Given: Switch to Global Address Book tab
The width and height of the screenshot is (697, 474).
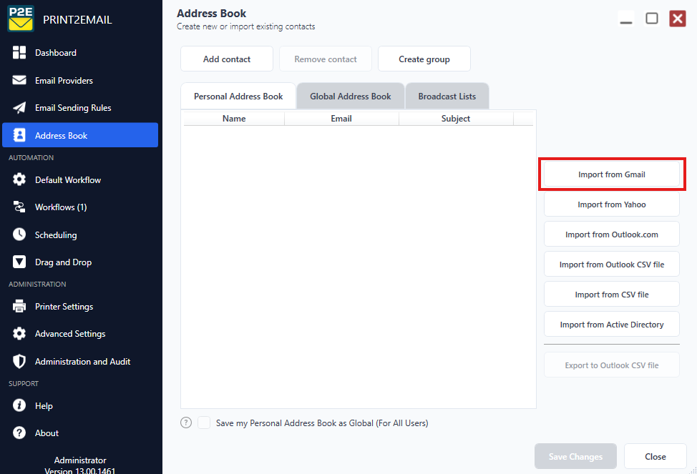Looking at the screenshot, I should 350,96.
